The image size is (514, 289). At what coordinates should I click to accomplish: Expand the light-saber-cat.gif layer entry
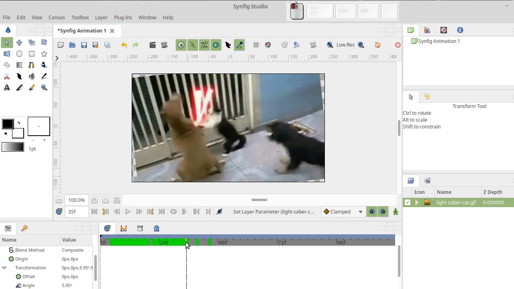coord(416,202)
